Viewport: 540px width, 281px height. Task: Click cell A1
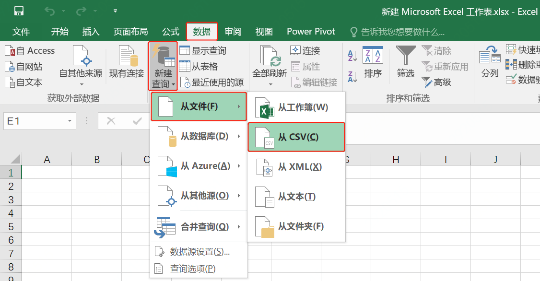coord(47,172)
